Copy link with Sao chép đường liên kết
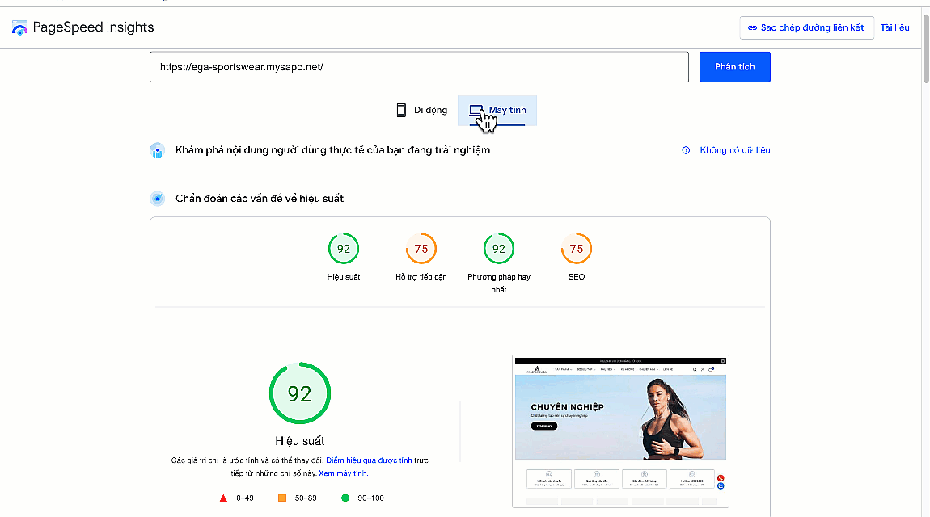The image size is (930, 517). click(805, 27)
